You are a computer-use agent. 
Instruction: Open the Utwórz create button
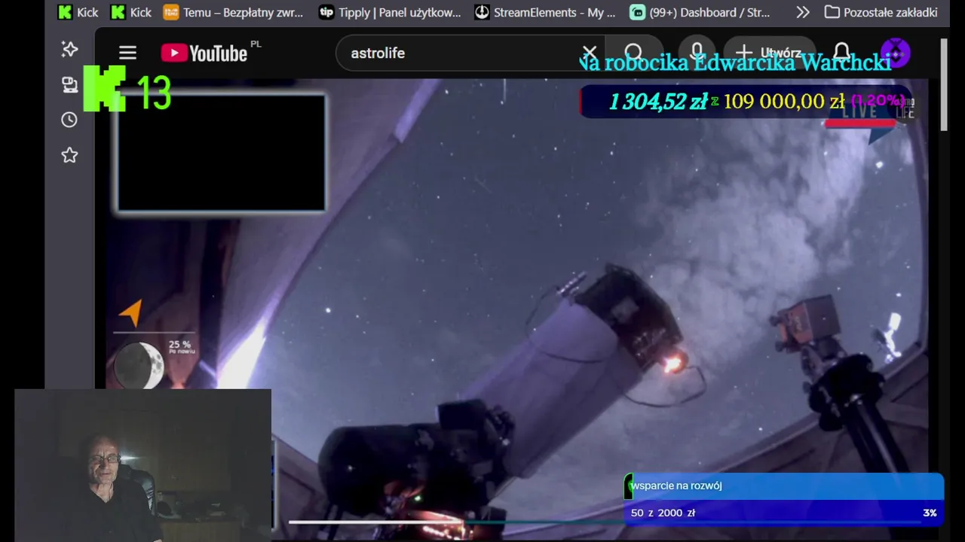(770, 53)
